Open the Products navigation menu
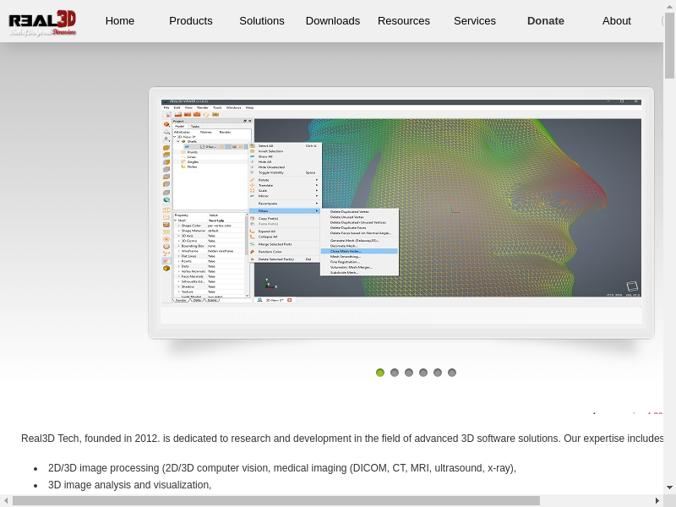676x507 pixels. [191, 21]
